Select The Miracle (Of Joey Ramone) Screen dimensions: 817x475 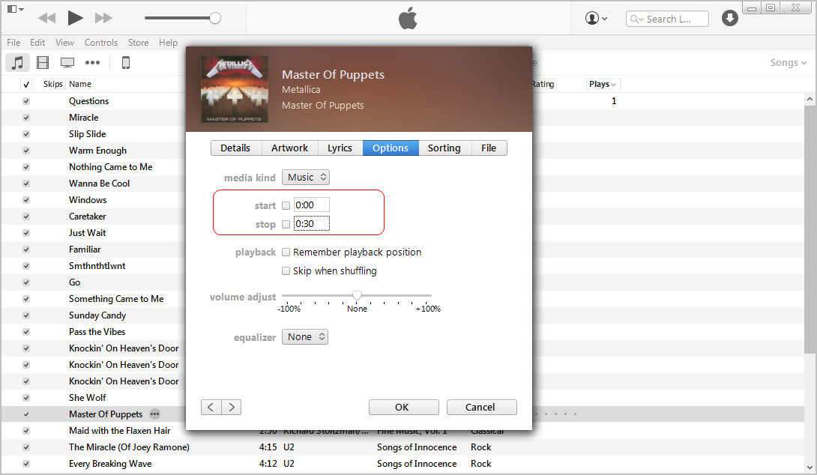[129, 447]
